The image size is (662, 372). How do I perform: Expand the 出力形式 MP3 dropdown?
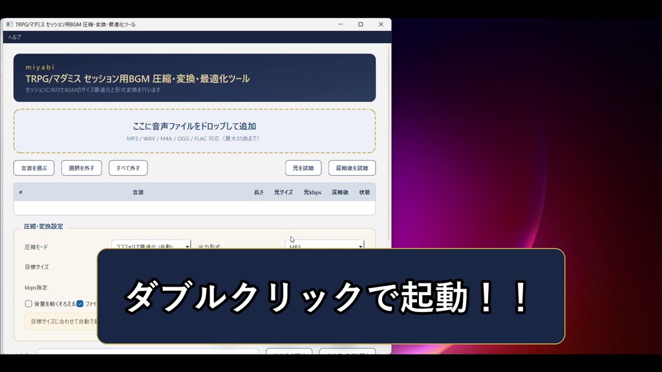(325, 245)
